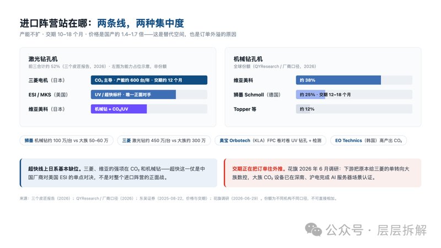Image resolution: width=441 pixels, height=248 pixels.
Task: Click the Topper 等 label
Action: (x=245, y=109)
